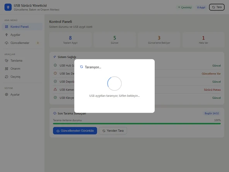Click the Güncellemeleri Görüntüle button
The height and width of the screenshot is (172, 229).
pos(75,131)
